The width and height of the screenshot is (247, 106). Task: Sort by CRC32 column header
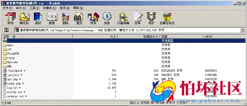pos(224,37)
